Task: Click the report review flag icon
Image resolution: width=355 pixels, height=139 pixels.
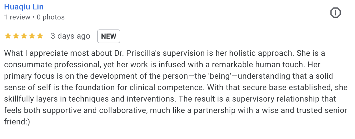Action: pyautogui.click(x=336, y=13)
